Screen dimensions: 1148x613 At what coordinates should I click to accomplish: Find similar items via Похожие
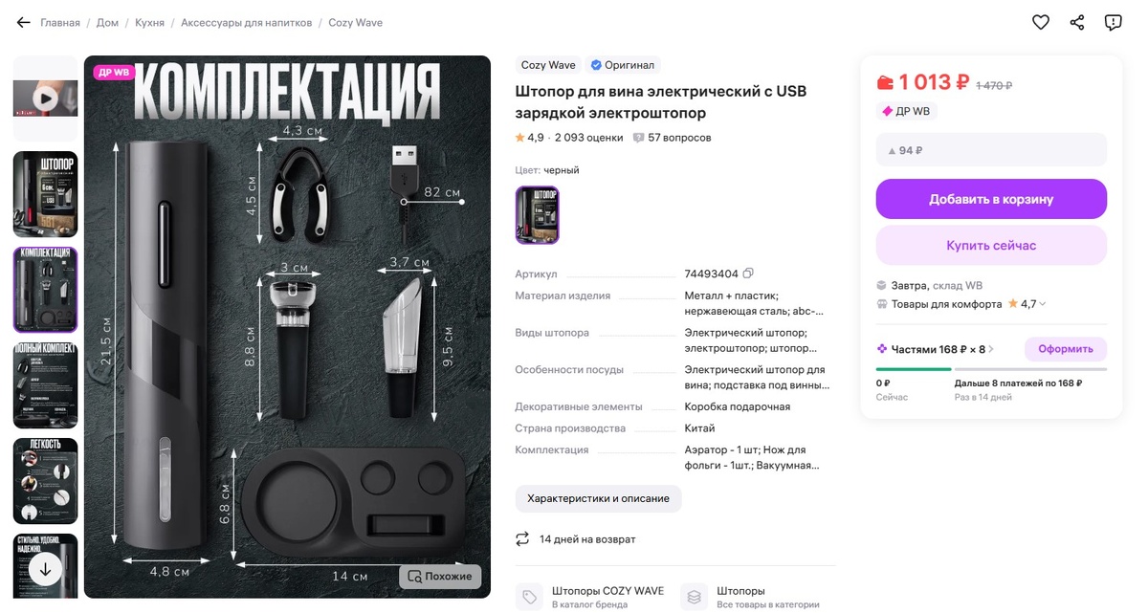tap(440, 577)
